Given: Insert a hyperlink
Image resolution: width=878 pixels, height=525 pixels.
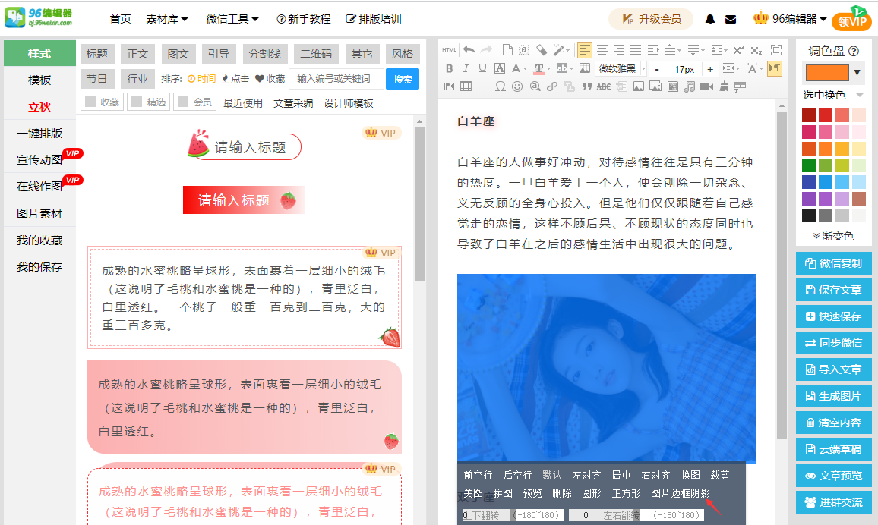Looking at the screenshot, I should pyautogui.click(x=552, y=86).
